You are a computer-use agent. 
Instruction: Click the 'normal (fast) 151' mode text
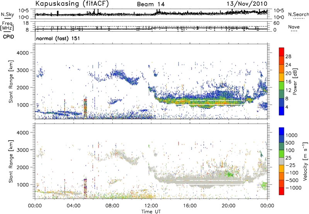click(x=58, y=38)
